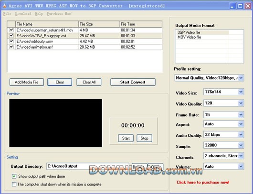
Task: Open the File menu
Action: pyautogui.click(x=7, y=14)
